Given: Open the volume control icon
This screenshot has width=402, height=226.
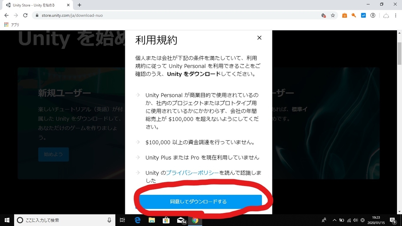Looking at the screenshot, I should (356, 220).
